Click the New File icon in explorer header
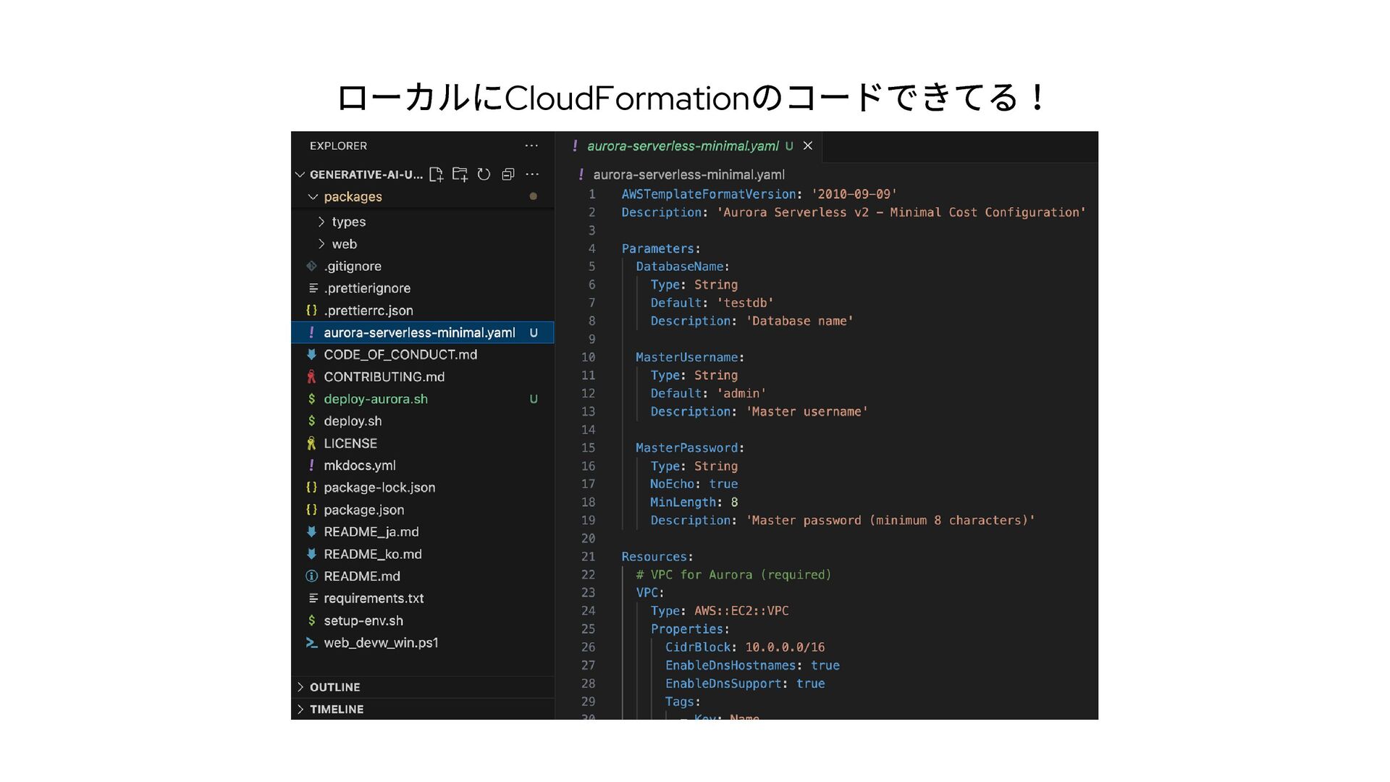1390x782 pixels. [x=436, y=175]
